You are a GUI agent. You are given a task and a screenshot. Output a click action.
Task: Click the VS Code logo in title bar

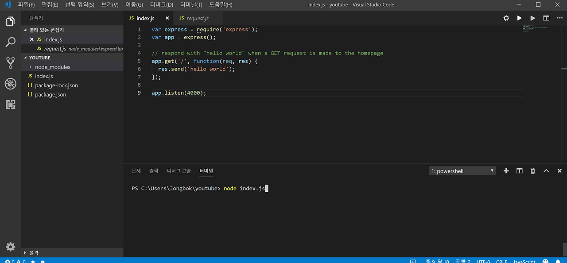[8, 4]
